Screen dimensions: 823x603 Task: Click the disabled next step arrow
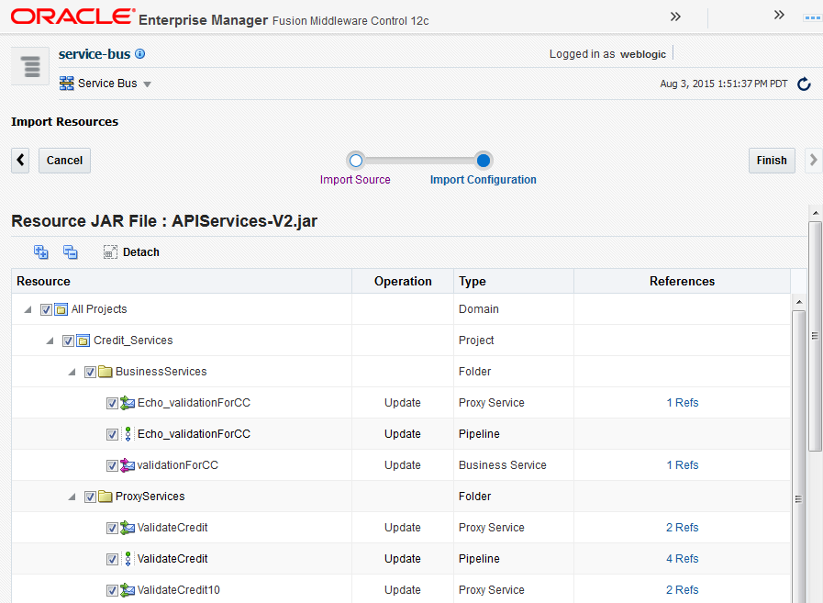[813, 161]
